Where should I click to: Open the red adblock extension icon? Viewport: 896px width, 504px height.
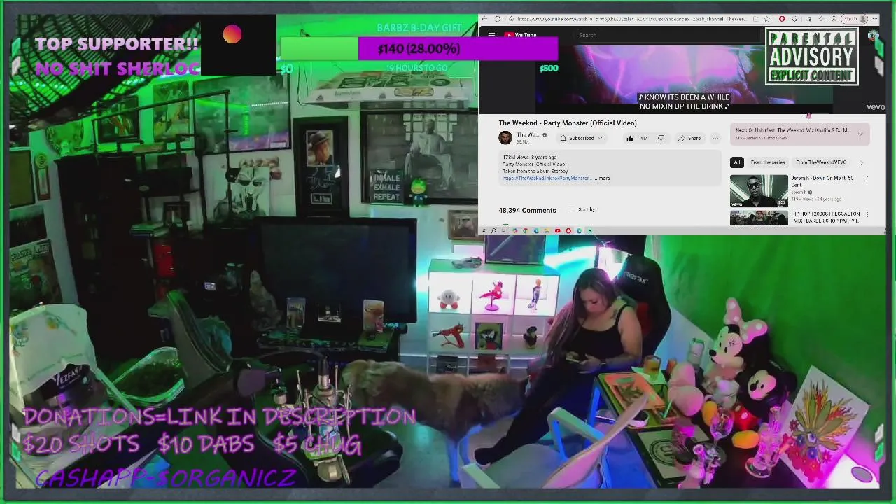tap(781, 19)
